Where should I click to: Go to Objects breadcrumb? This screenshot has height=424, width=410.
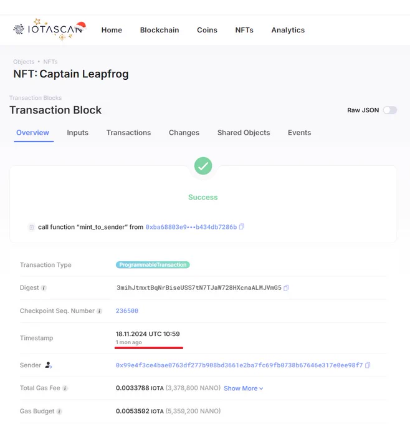pos(24,62)
